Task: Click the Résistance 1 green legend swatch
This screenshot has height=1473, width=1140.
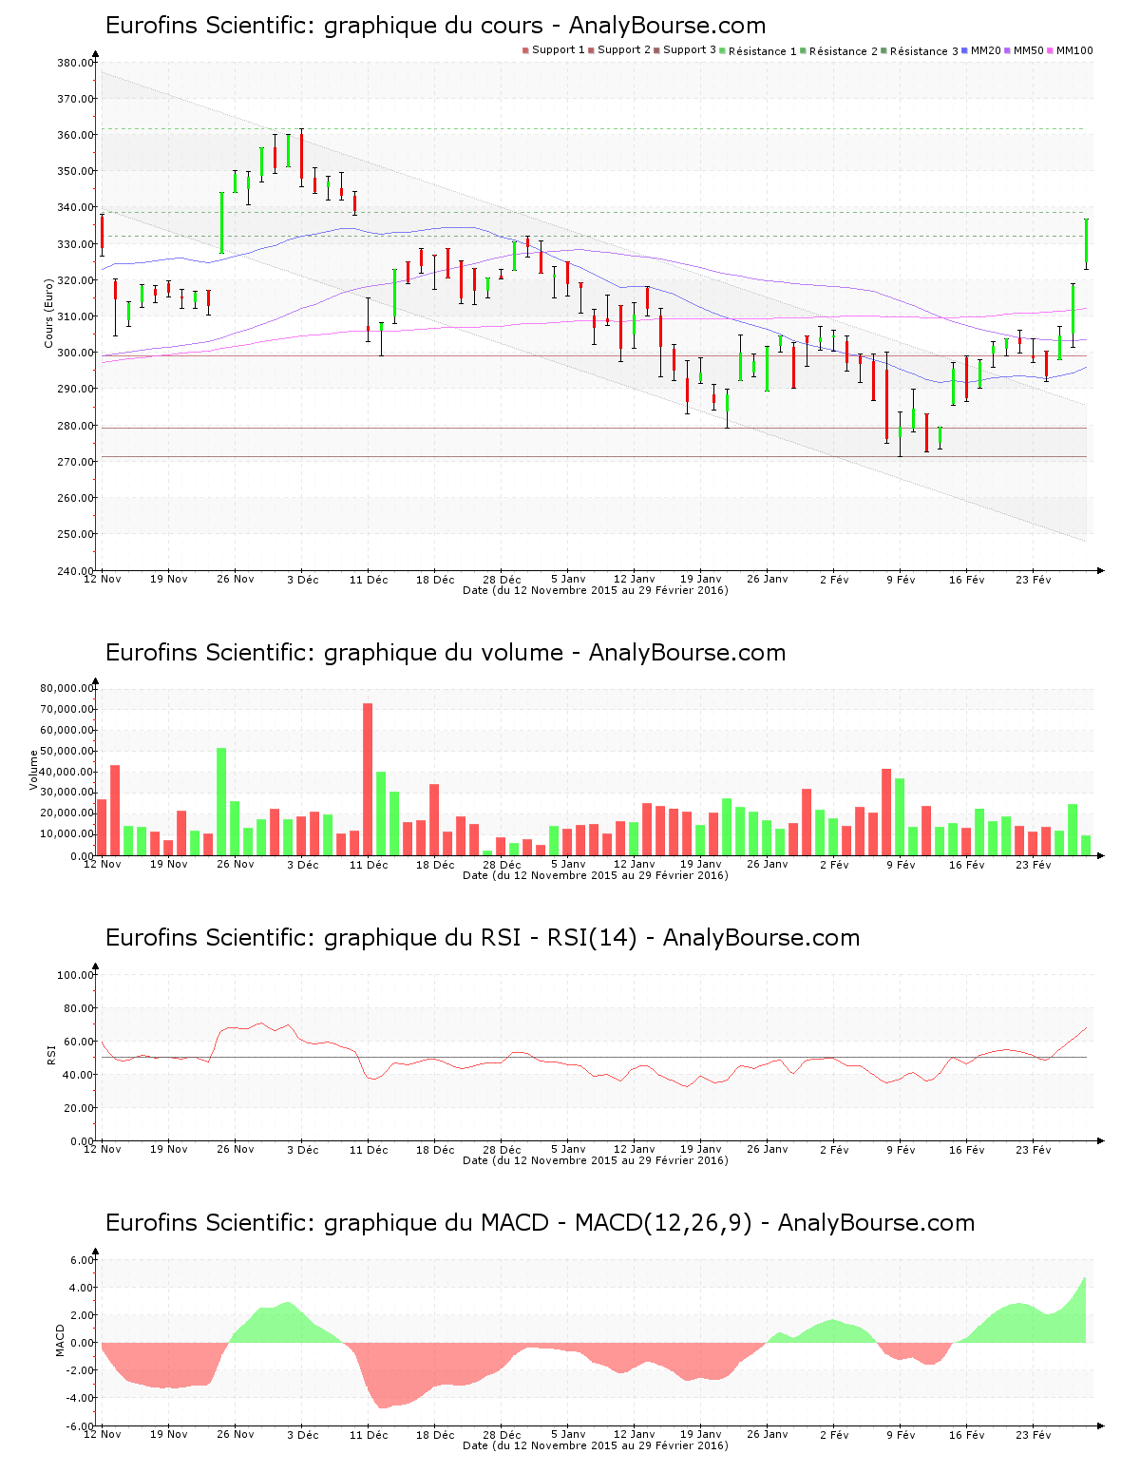Action: click(722, 50)
